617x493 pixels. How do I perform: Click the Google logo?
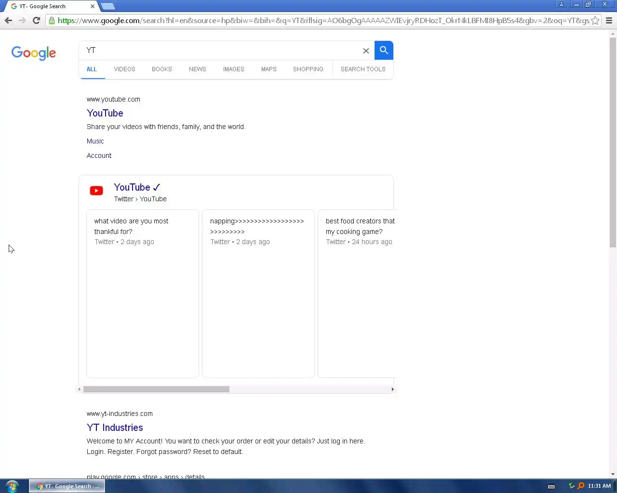pyautogui.click(x=34, y=53)
